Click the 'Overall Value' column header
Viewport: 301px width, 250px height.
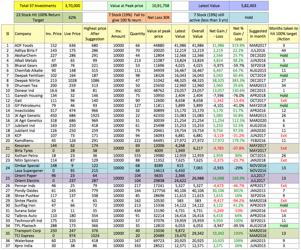(x=198, y=34)
